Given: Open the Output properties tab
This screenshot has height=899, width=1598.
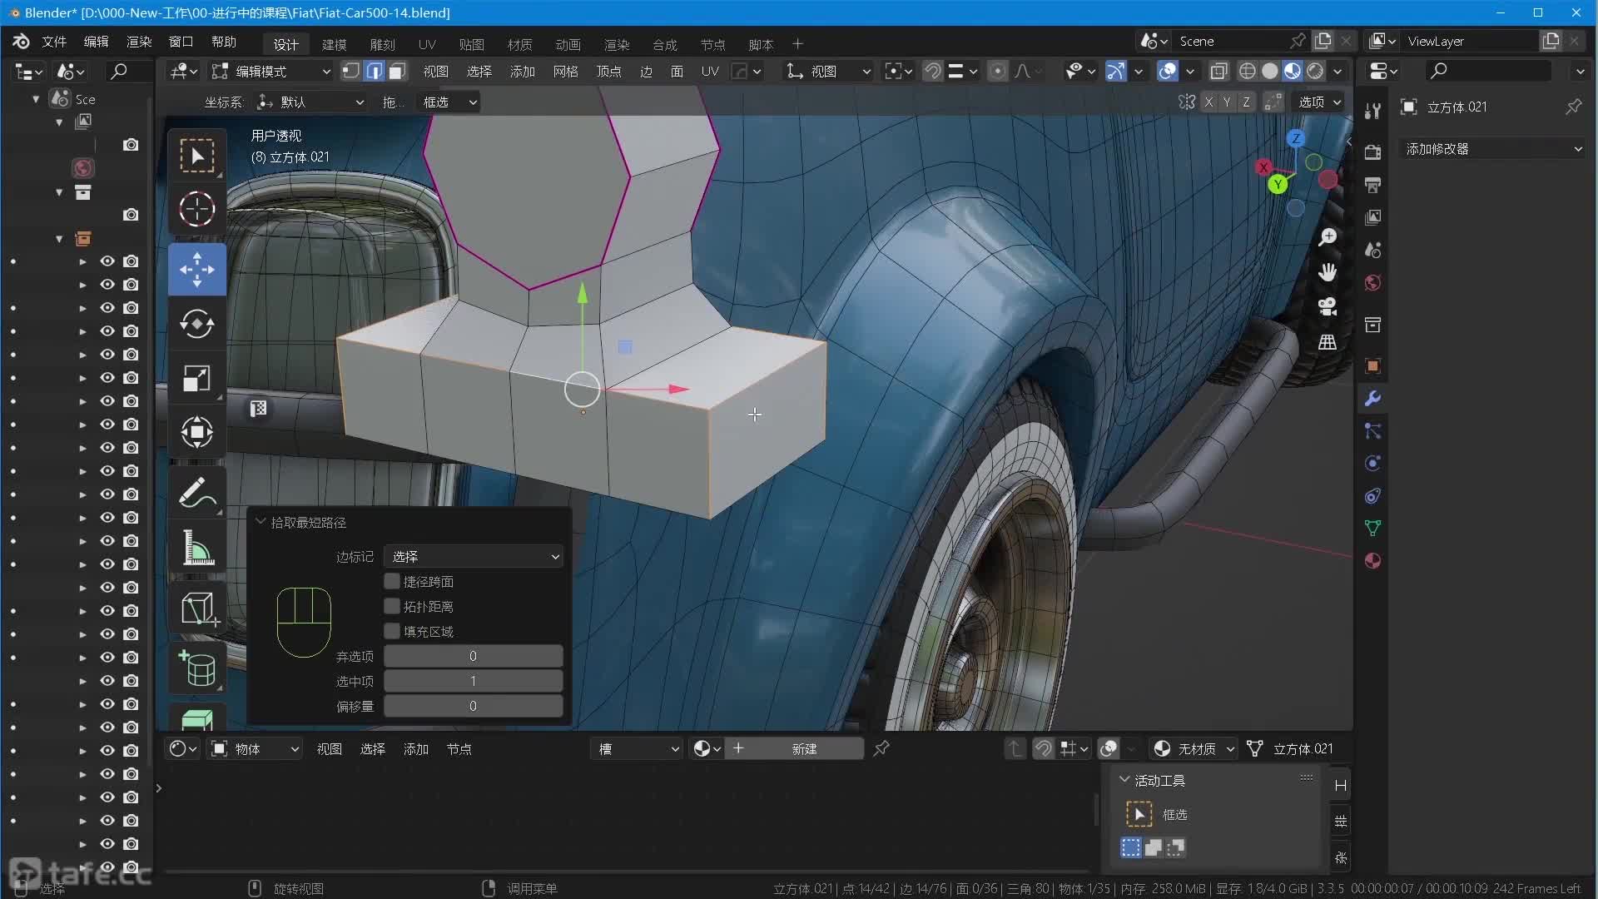Looking at the screenshot, I should click(1373, 185).
